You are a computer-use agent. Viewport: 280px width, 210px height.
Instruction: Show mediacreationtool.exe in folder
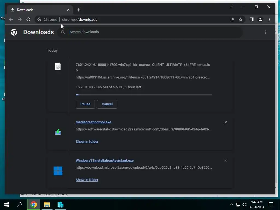coord(87,141)
